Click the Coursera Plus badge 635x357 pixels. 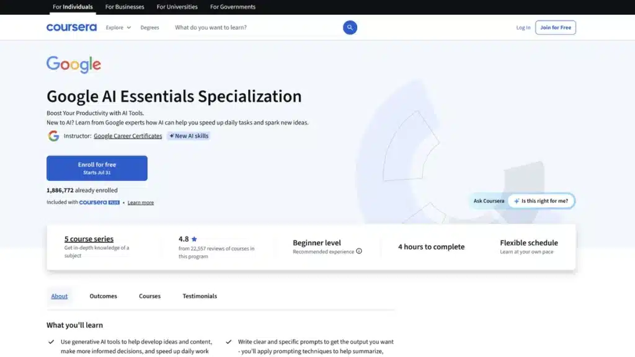(99, 203)
